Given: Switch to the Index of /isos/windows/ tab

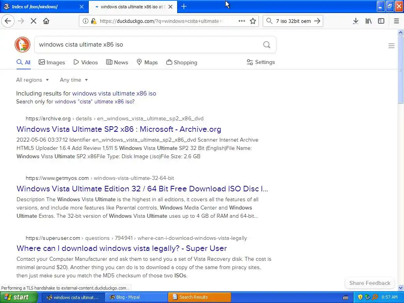Looking at the screenshot, I should [44, 7].
